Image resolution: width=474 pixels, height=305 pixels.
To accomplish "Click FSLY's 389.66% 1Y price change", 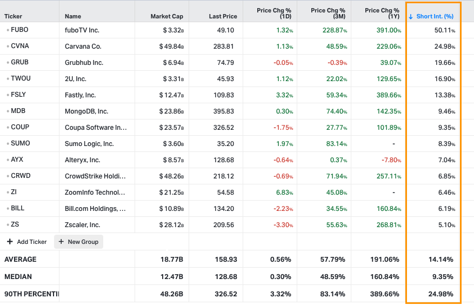I will click(x=389, y=95).
